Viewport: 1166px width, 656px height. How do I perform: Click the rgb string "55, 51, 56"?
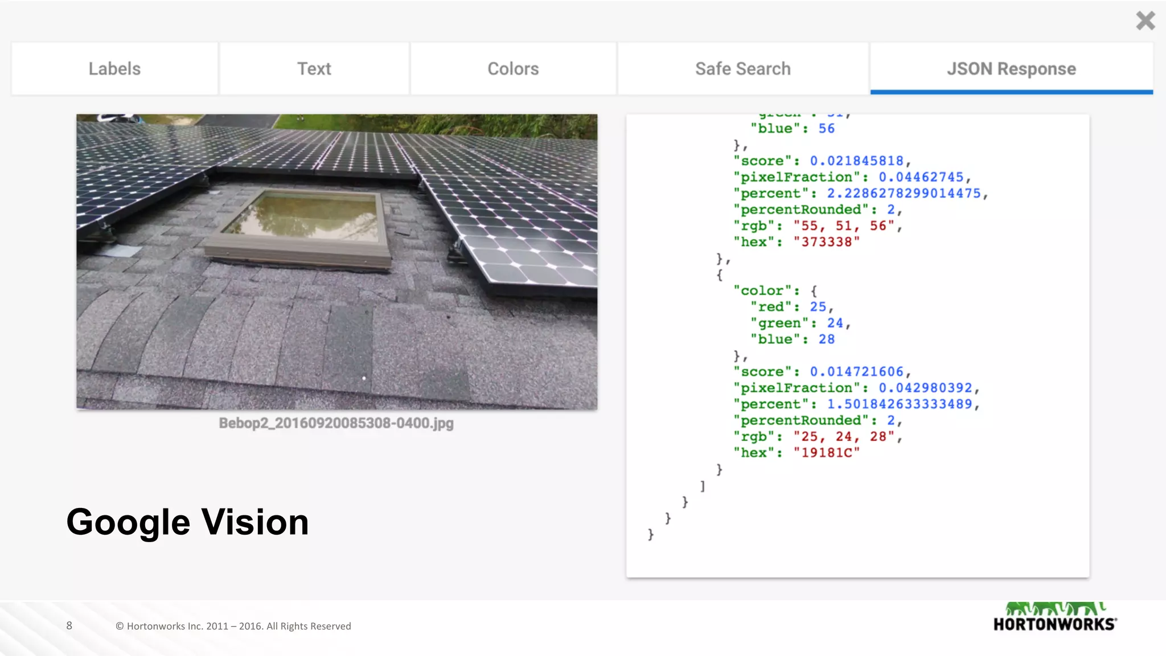(844, 226)
